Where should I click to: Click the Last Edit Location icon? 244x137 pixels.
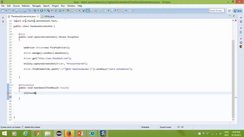(119, 11)
